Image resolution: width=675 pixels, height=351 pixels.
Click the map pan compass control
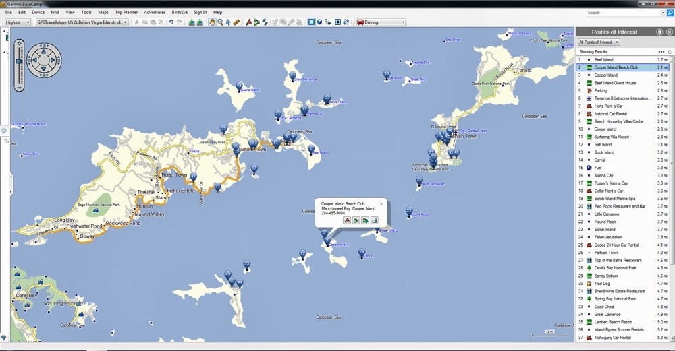click(45, 60)
